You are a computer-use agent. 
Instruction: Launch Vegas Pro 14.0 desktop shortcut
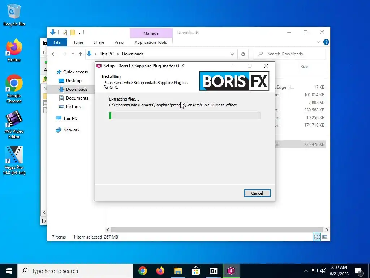14,160
